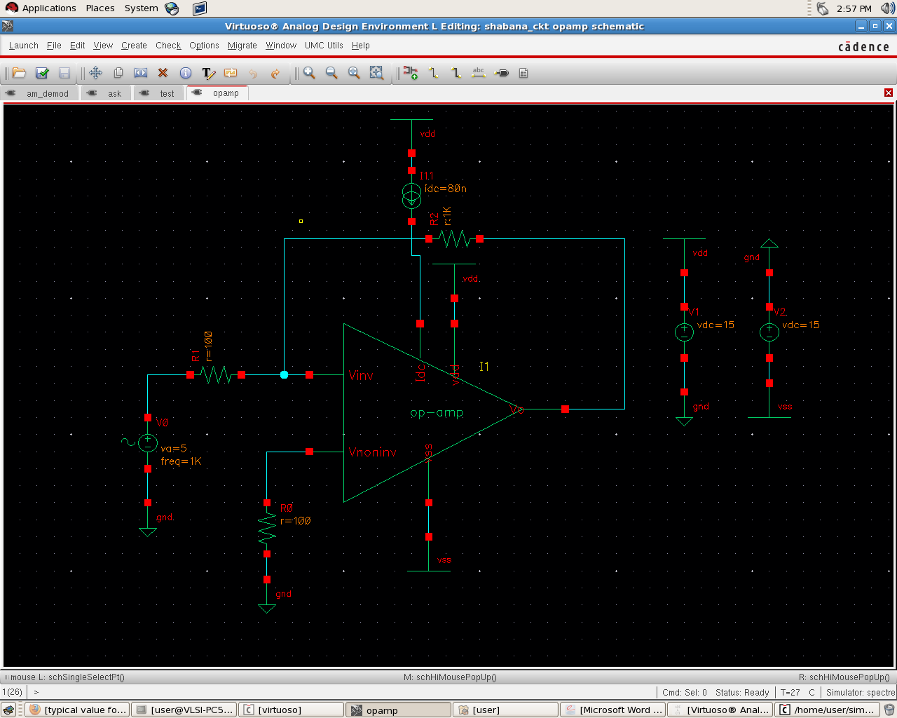The image size is (897, 718).
Task: Select the Stretch/Move tool
Action: (x=96, y=73)
